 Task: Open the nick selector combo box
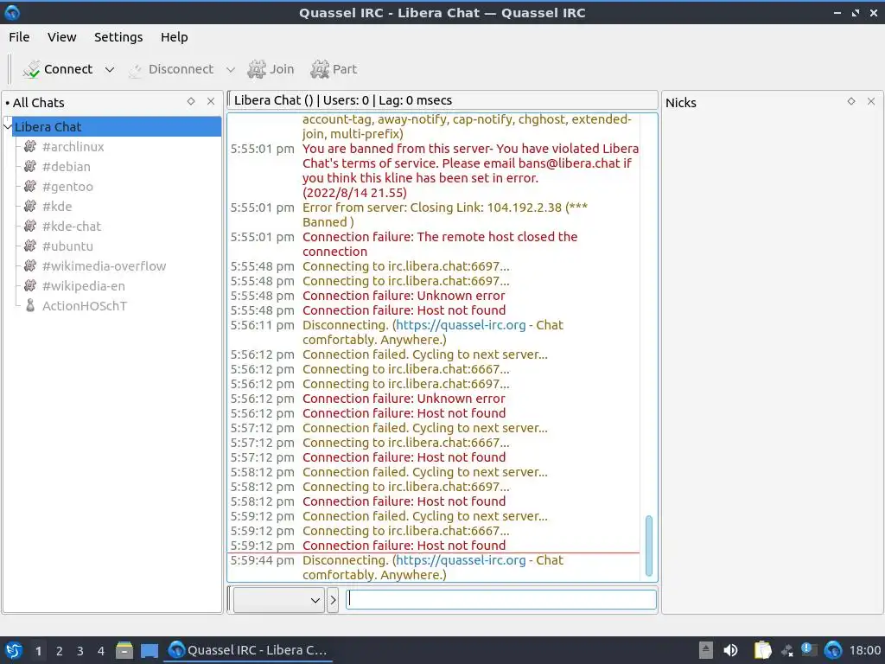click(x=278, y=600)
